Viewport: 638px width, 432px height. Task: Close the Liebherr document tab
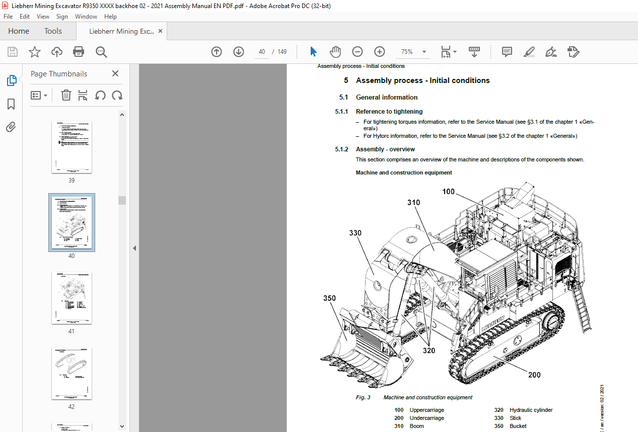point(161,31)
